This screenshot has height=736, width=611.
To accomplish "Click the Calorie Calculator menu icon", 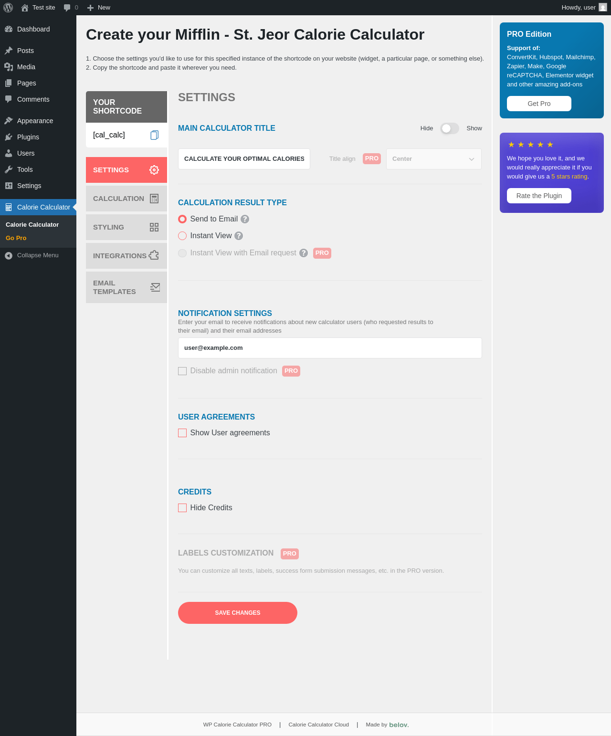I will [x=9, y=207].
